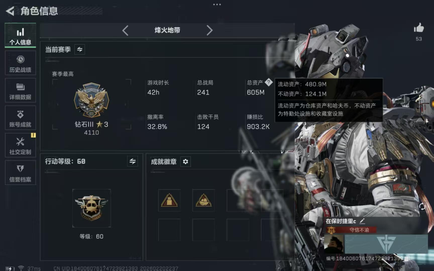Open the 历史战绩 history tab

pyautogui.click(x=20, y=63)
